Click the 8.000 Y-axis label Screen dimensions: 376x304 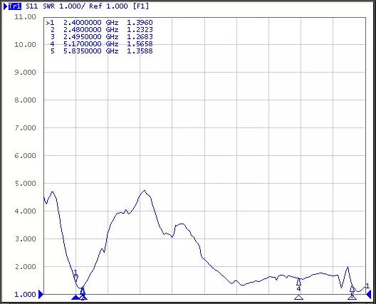(x=25, y=100)
